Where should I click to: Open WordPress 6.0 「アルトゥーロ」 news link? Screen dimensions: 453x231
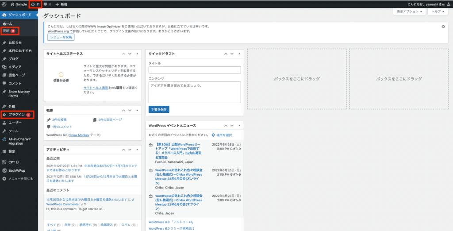point(171,222)
